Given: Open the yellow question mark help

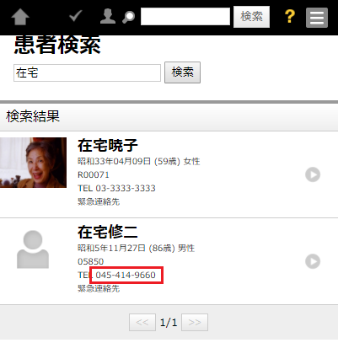Looking at the screenshot, I should (x=290, y=17).
